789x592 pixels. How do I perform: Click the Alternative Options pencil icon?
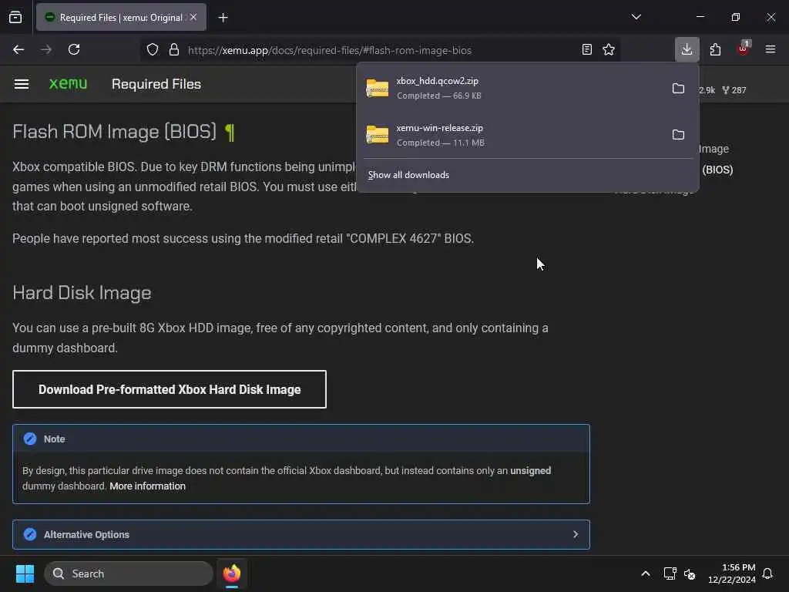pos(30,535)
